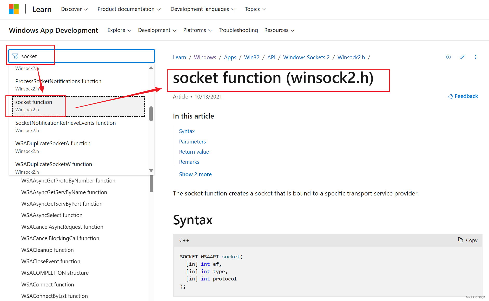Click the add-to-collection plus icon
This screenshot has width=489, height=301.
tap(448, 57)
